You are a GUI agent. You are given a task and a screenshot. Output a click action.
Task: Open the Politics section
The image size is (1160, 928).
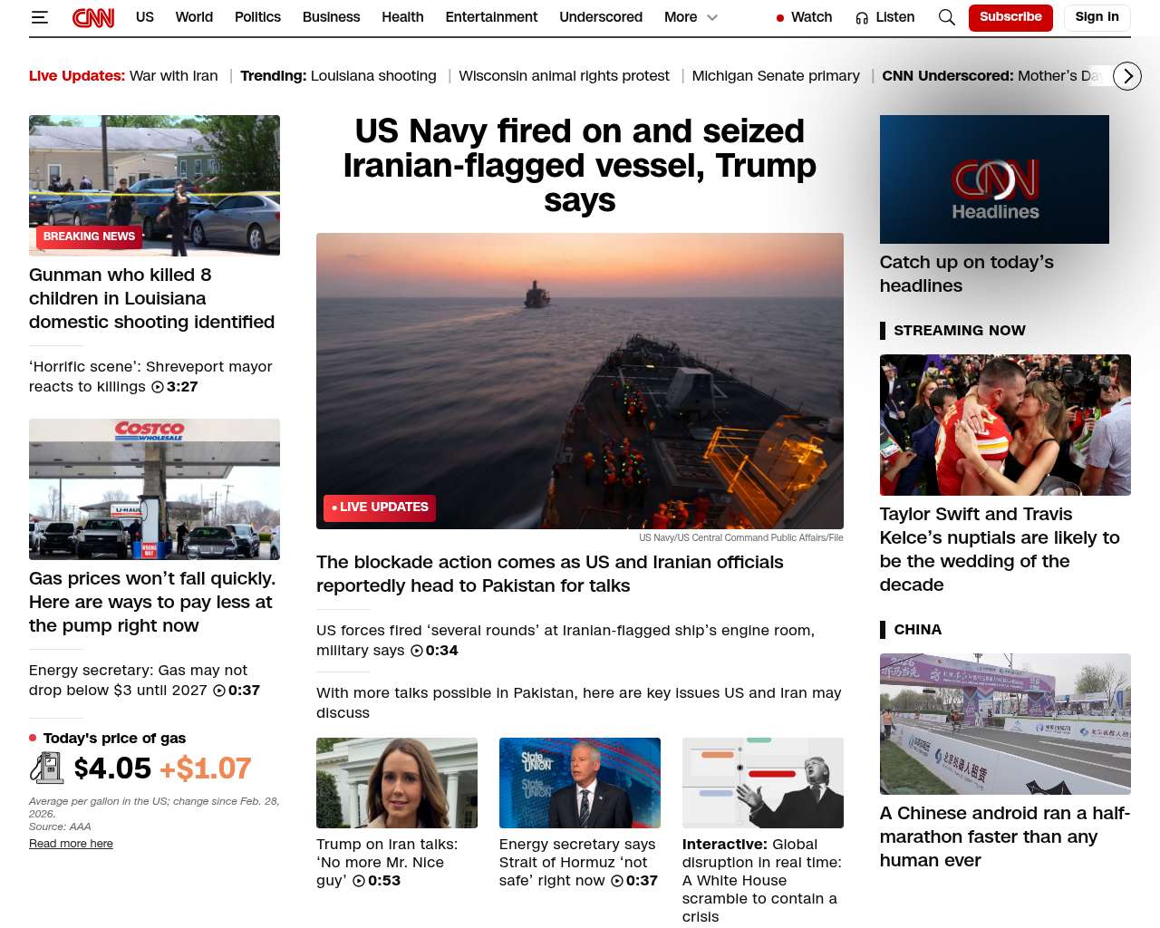click(x=257, y=17)
